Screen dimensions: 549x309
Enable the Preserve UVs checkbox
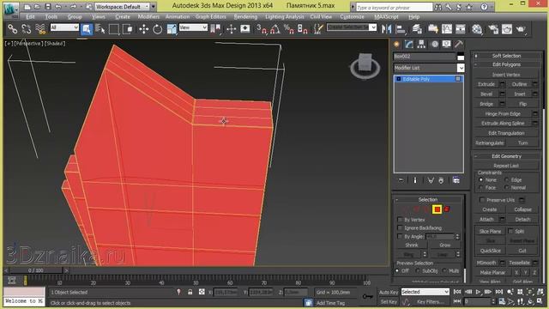coord(482,200)
